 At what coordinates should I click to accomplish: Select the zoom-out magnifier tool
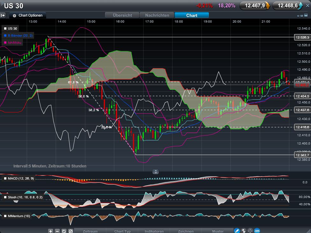tap(57, 231)
